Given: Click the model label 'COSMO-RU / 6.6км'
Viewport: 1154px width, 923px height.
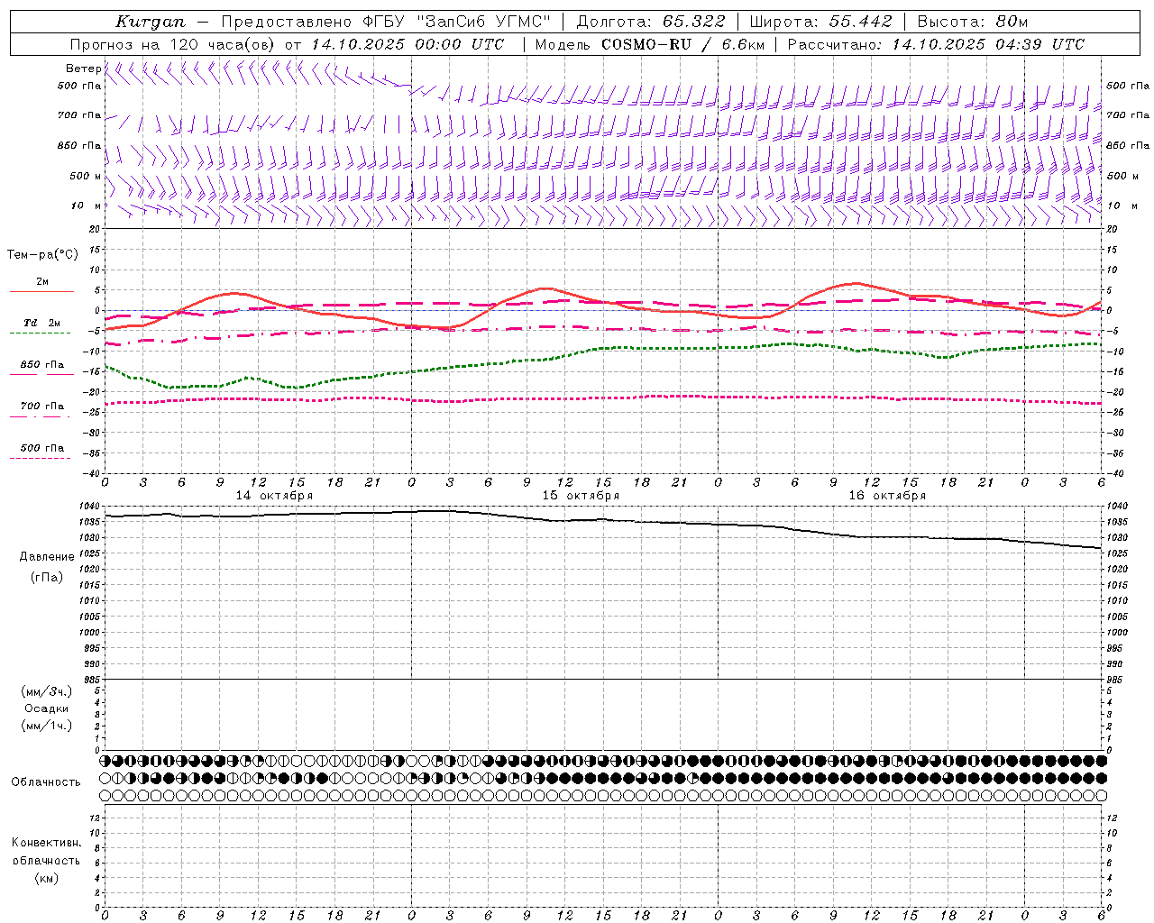Looking at the screenshot, I should click(x=682, y=44).
